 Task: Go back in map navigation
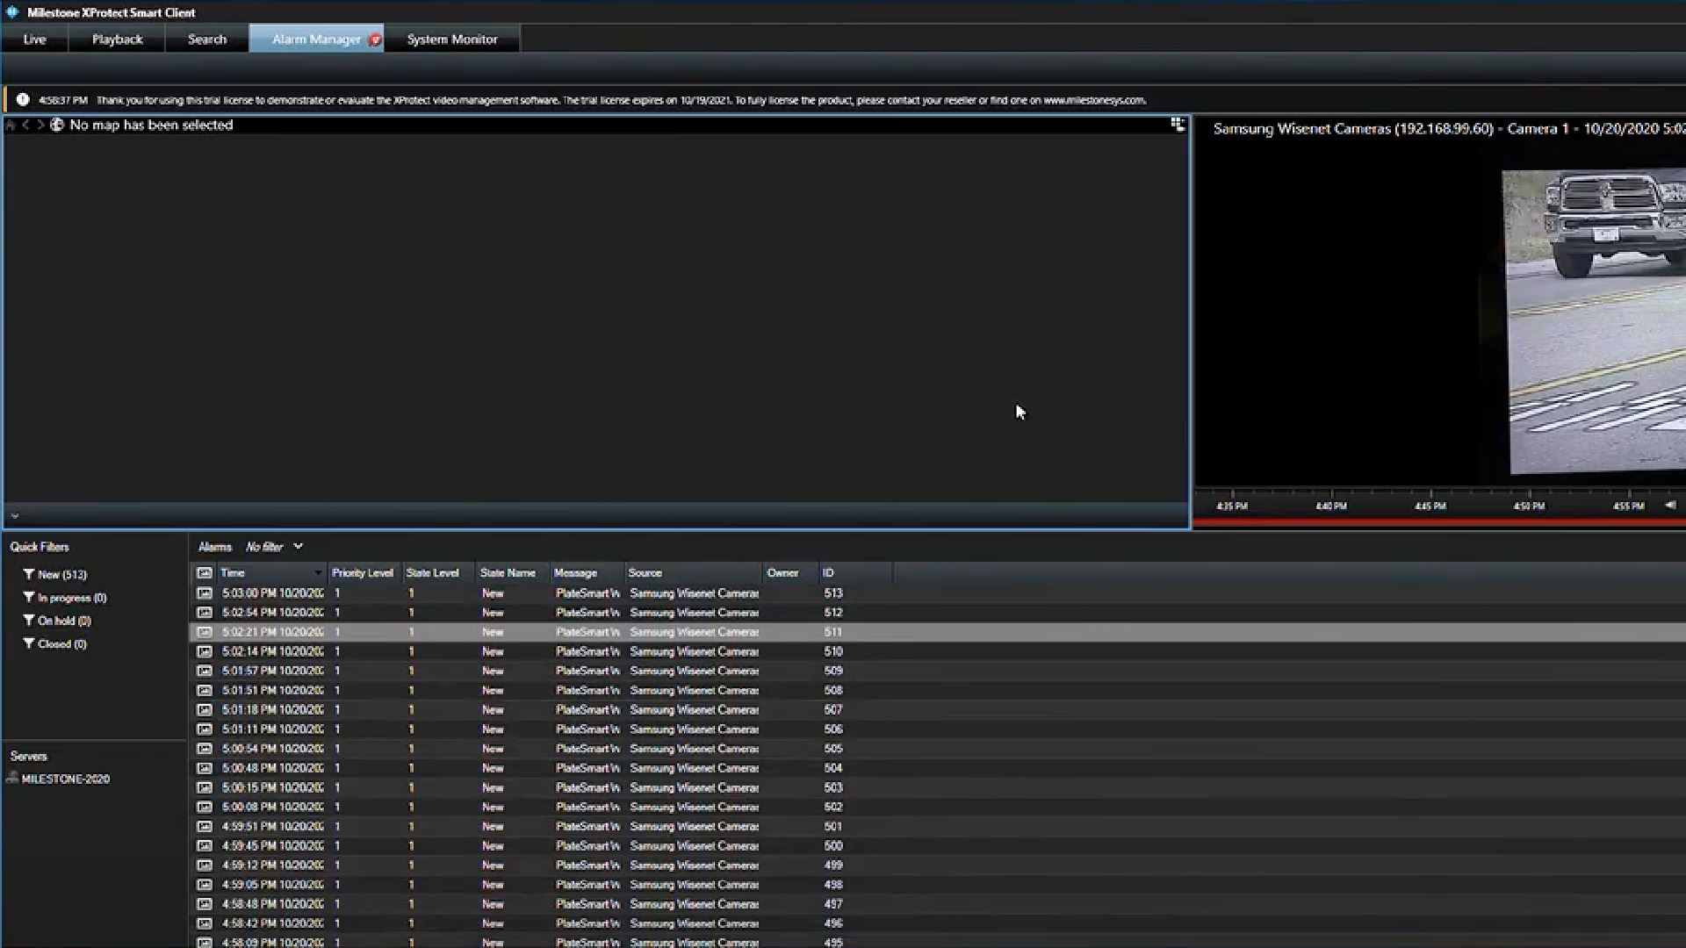[25, 126]
